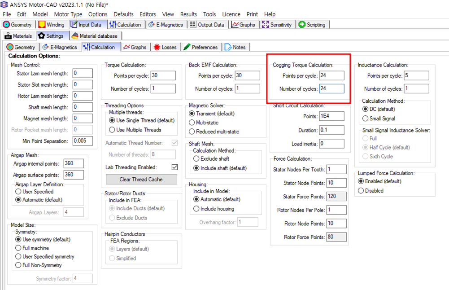Choose Full machine model size
This screenshot has height=290, width=449.
pyautogui.click(x=18, y=248)
